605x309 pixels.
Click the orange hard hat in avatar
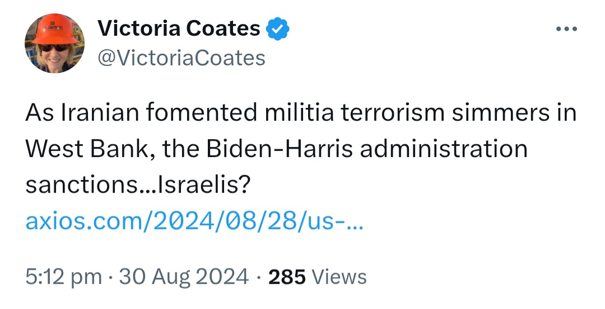point(52,30)
